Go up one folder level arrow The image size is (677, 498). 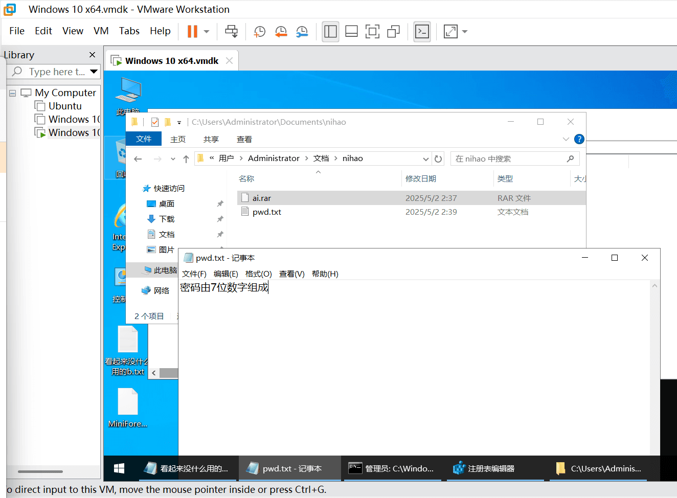click(x=186, y=159)
